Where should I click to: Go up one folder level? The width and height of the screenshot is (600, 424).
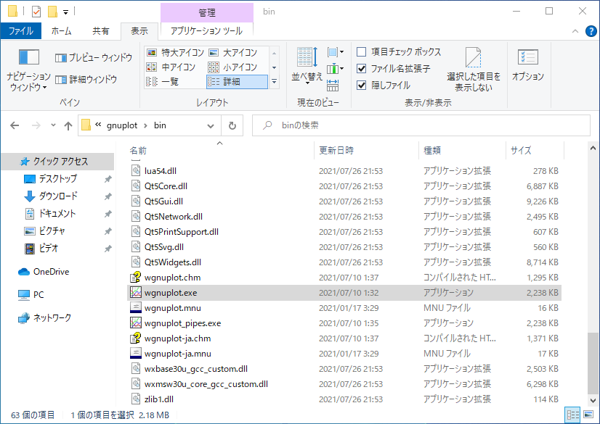[x=68, y=125]
